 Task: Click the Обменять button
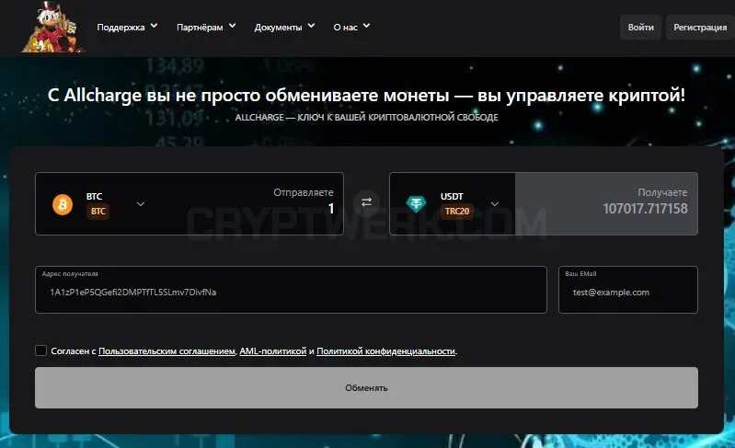(x=366, y=387)
